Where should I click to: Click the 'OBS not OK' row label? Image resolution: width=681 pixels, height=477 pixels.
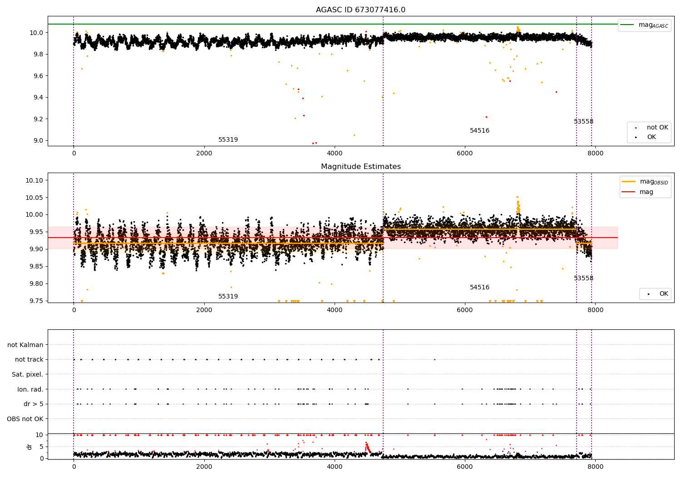(25, 419)
